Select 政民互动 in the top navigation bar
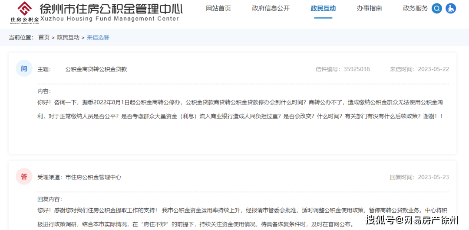 [323, 8]
